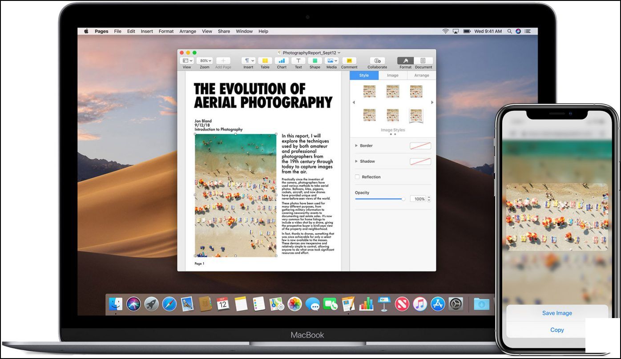Tap Copy on the iPhone
This screenshot has width=621, height=359.
click(x=557, y=330)
